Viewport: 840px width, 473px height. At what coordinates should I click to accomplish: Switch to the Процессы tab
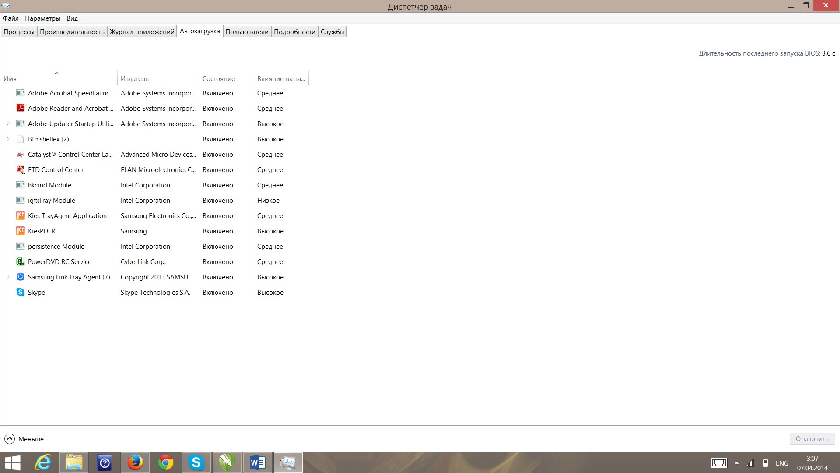[x=19, y=32]
